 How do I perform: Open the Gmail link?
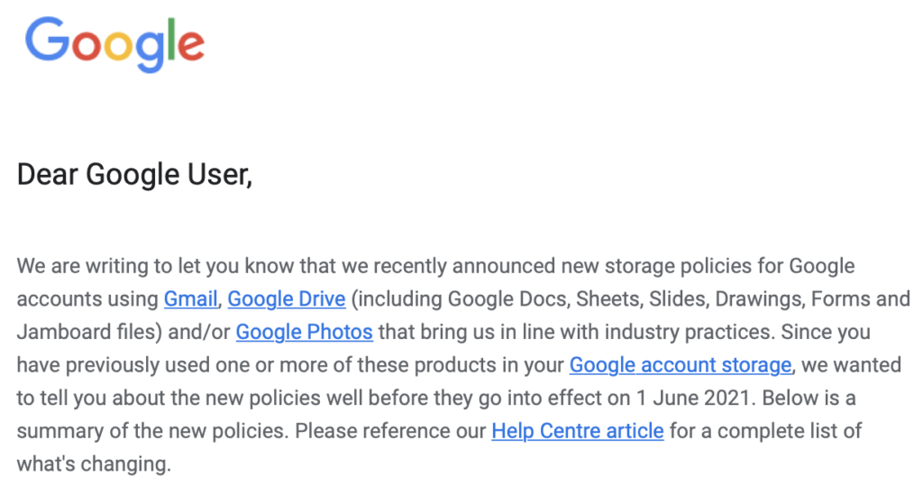click(191, 299)
